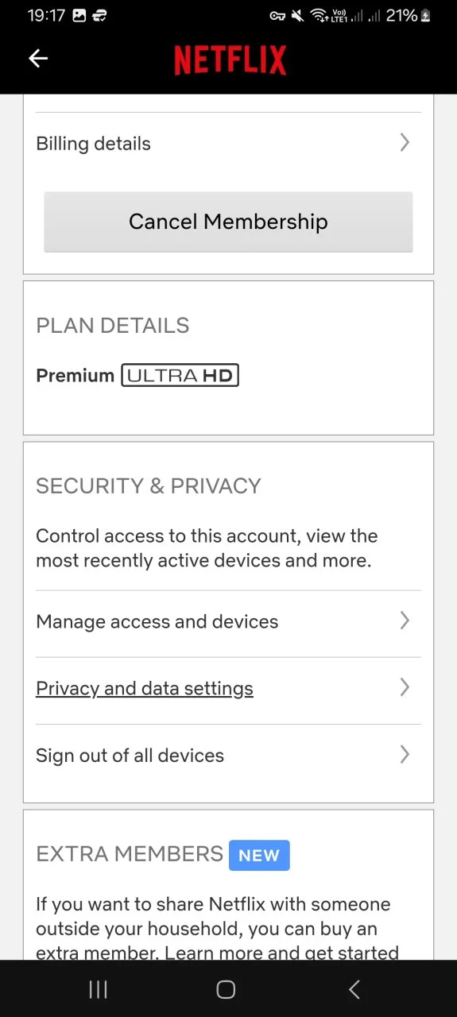The height and width of the screenshot is (1017, 457).
Task: Tap the muted sound icon in status bar
Action: [298, 15]
